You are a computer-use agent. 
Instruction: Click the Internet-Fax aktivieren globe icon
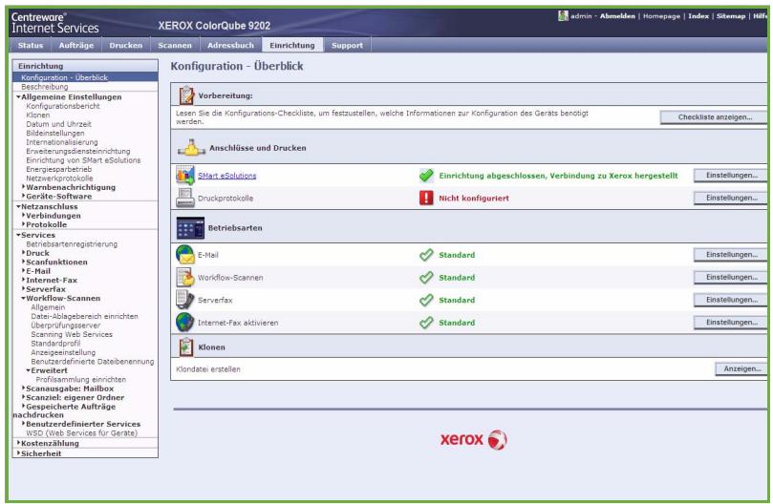185,323
